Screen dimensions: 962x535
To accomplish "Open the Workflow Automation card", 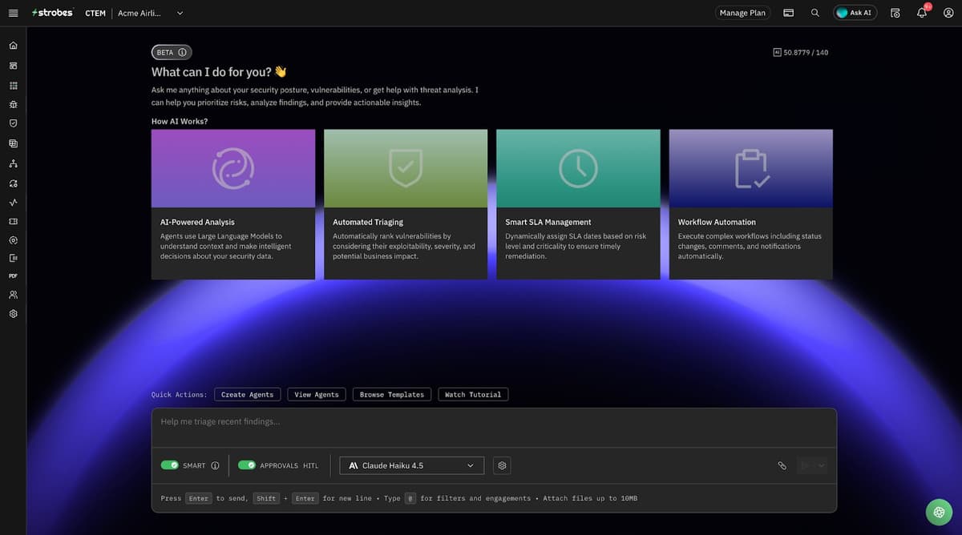I will point(751,204).
